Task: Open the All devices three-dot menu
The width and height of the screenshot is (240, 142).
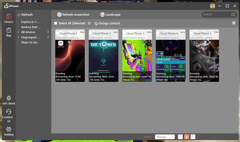Action: pos(48,32)
